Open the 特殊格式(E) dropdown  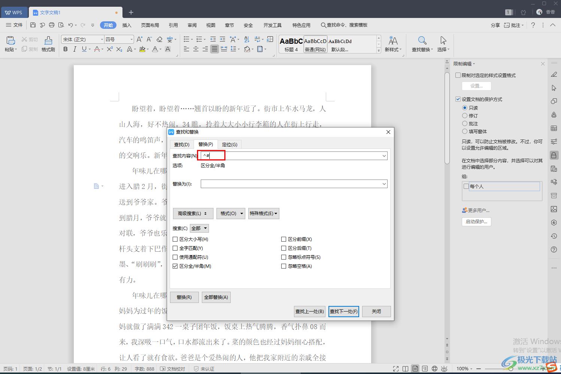click(264, 214)
